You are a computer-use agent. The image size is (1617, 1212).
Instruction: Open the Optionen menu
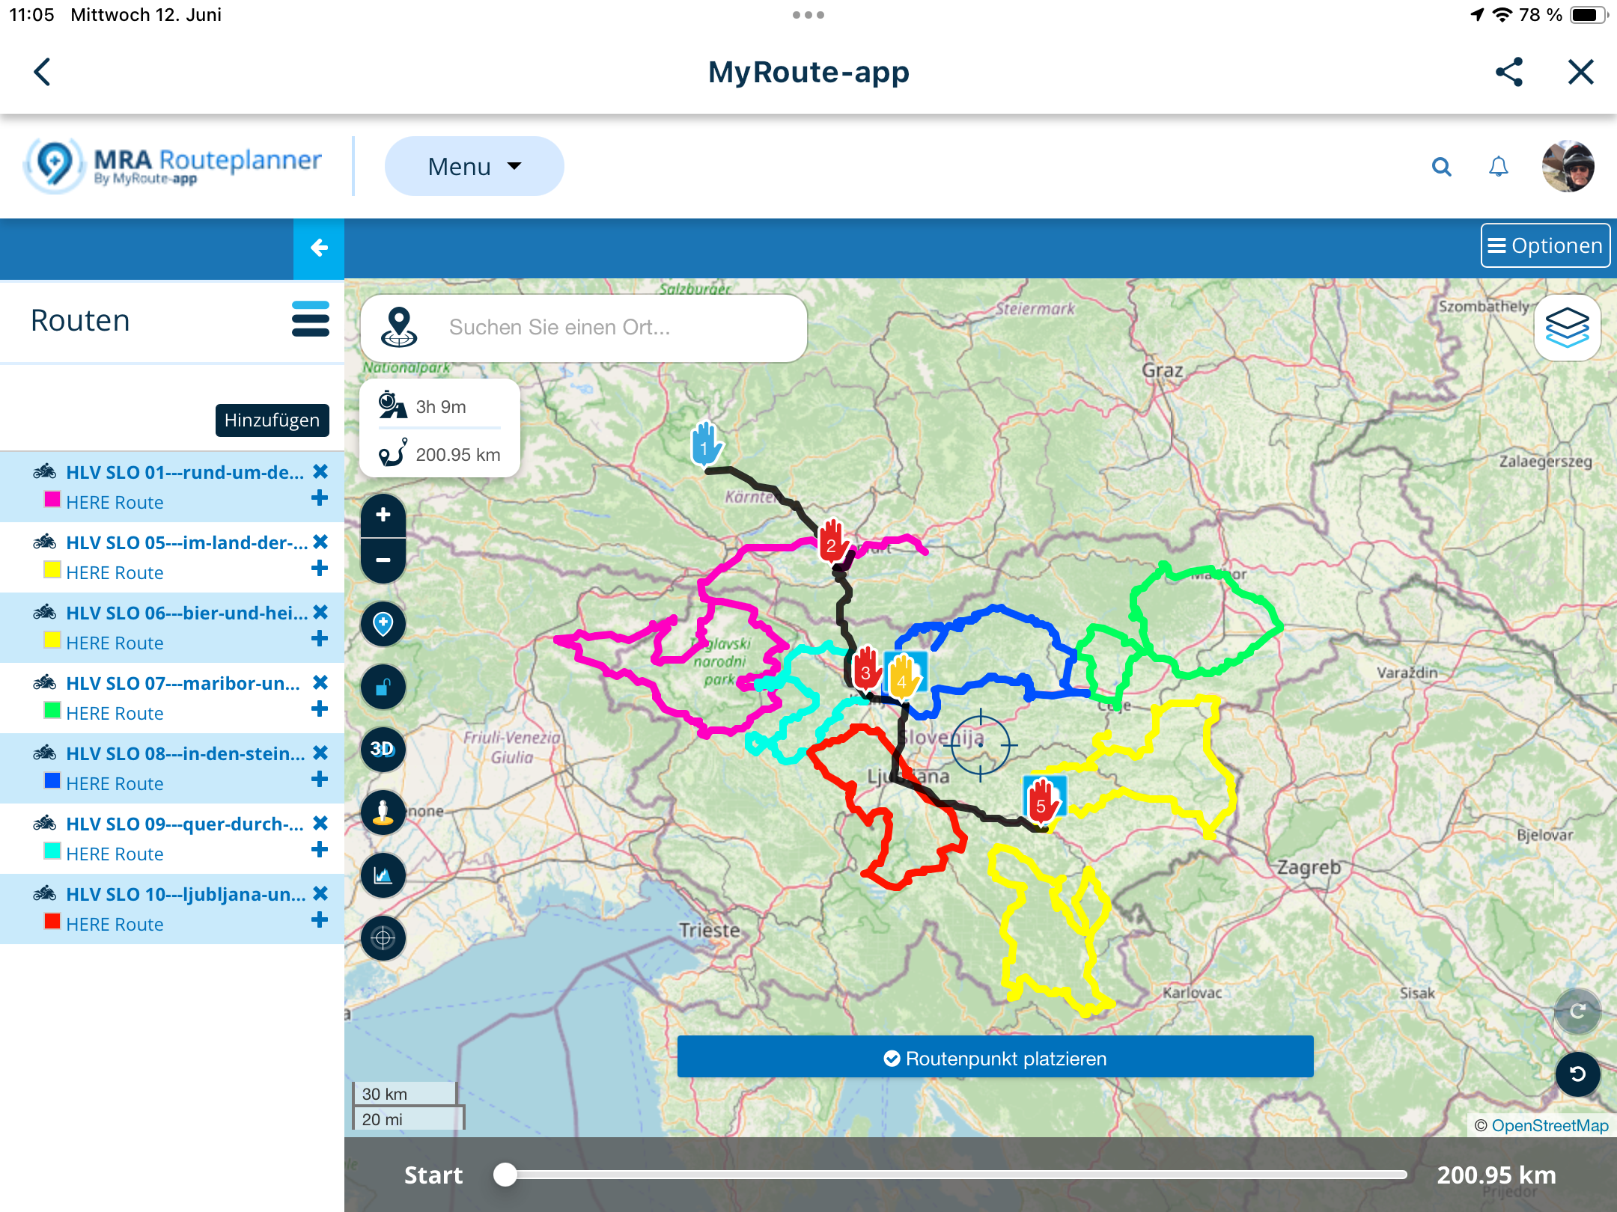pos(1545,245)
